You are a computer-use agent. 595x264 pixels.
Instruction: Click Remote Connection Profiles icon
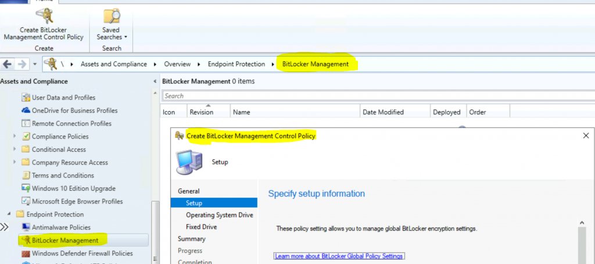click(x=26, y=123)
